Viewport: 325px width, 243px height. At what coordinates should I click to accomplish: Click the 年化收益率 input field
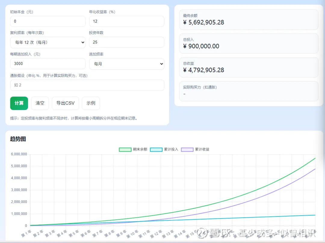[126, 21]
